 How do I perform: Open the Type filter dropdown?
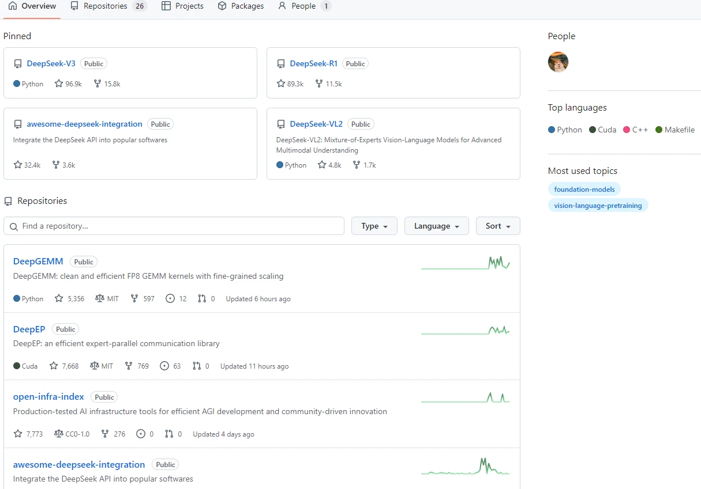pyautogui.click(x=374, y=226)
